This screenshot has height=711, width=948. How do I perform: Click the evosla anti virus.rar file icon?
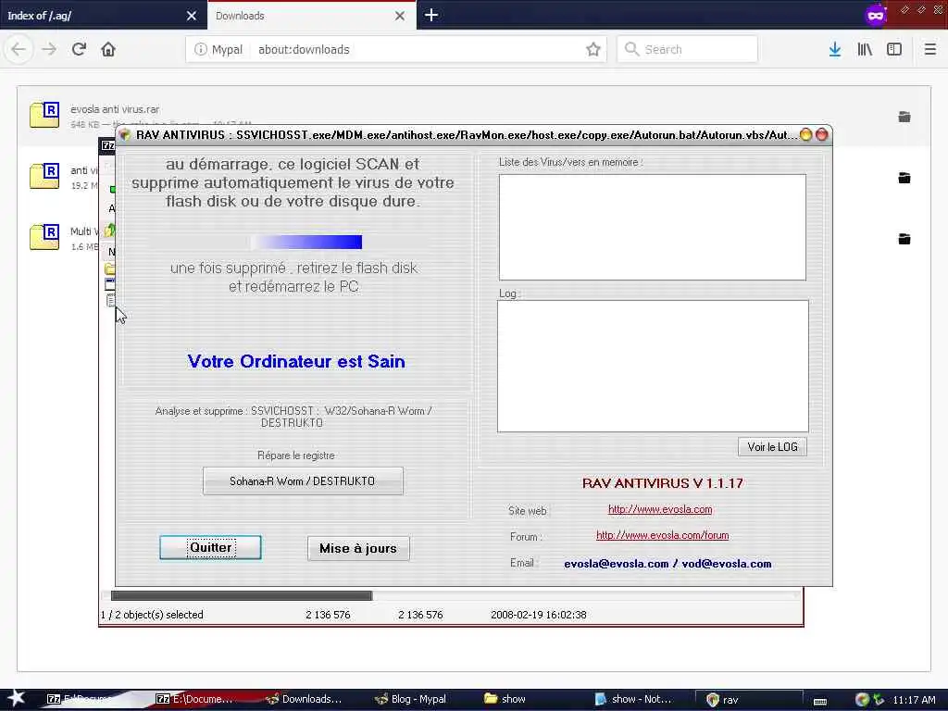pyautogui.click(x=44, y=115)
